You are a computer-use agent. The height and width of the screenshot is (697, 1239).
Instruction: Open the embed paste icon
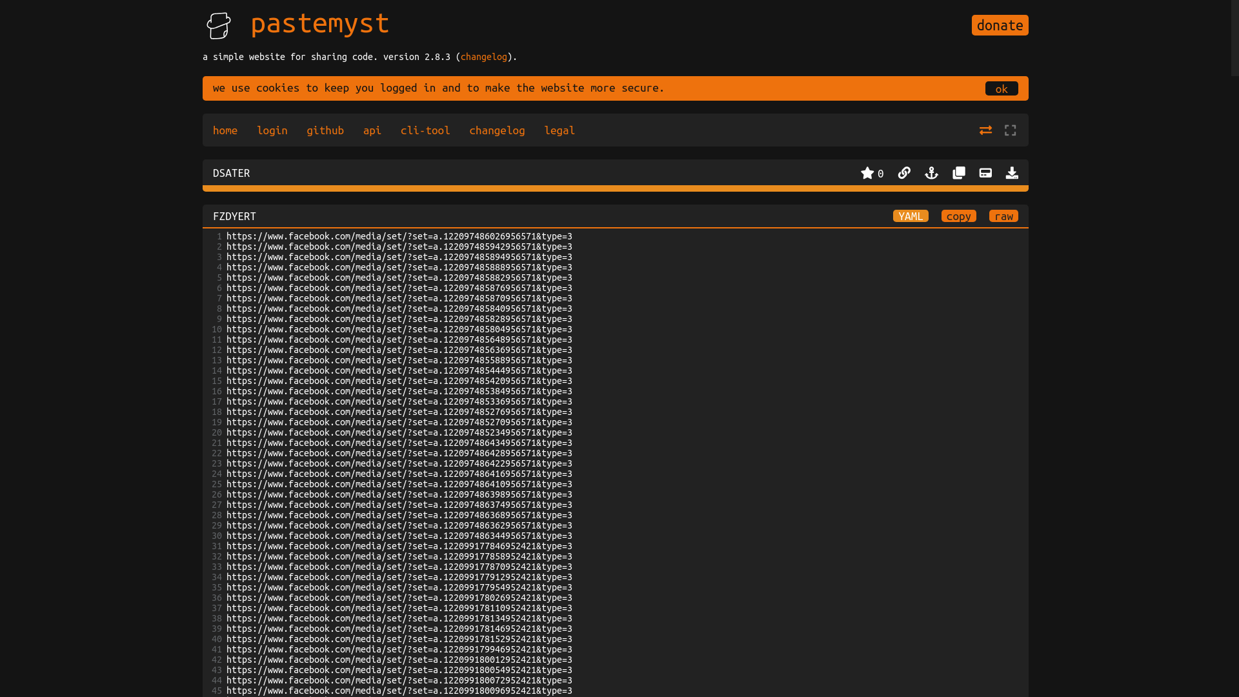pos(985,173)
